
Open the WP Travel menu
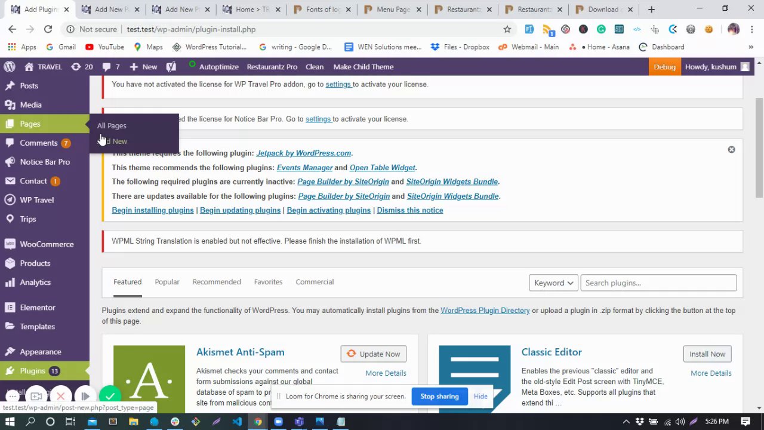[36, 200]
